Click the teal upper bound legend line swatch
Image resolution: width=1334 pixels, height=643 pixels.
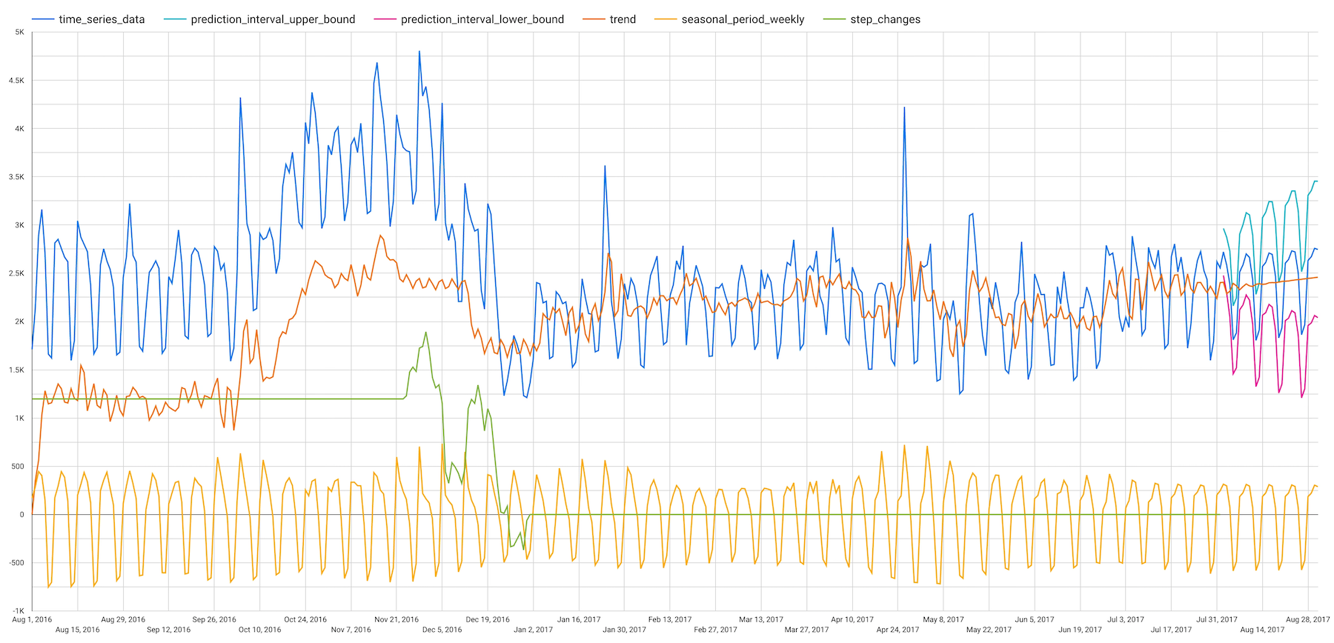click(x=175, y=19)
